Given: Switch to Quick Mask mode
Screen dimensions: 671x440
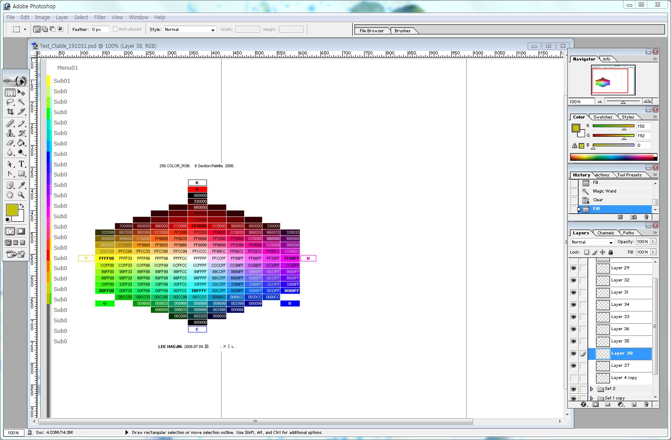Looking at the screenshot, I should tap(21, 231).
